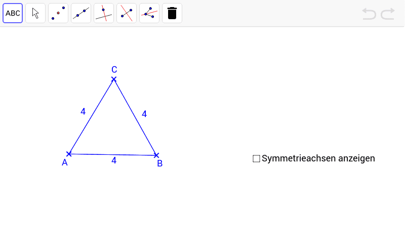405x227 pixels.
Task: Click the length 4 below side AB
Action: click(114, 160)
